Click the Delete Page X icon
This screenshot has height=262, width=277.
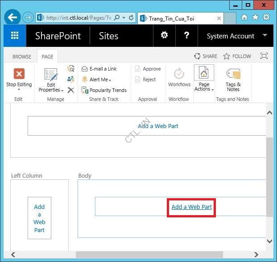70,90
